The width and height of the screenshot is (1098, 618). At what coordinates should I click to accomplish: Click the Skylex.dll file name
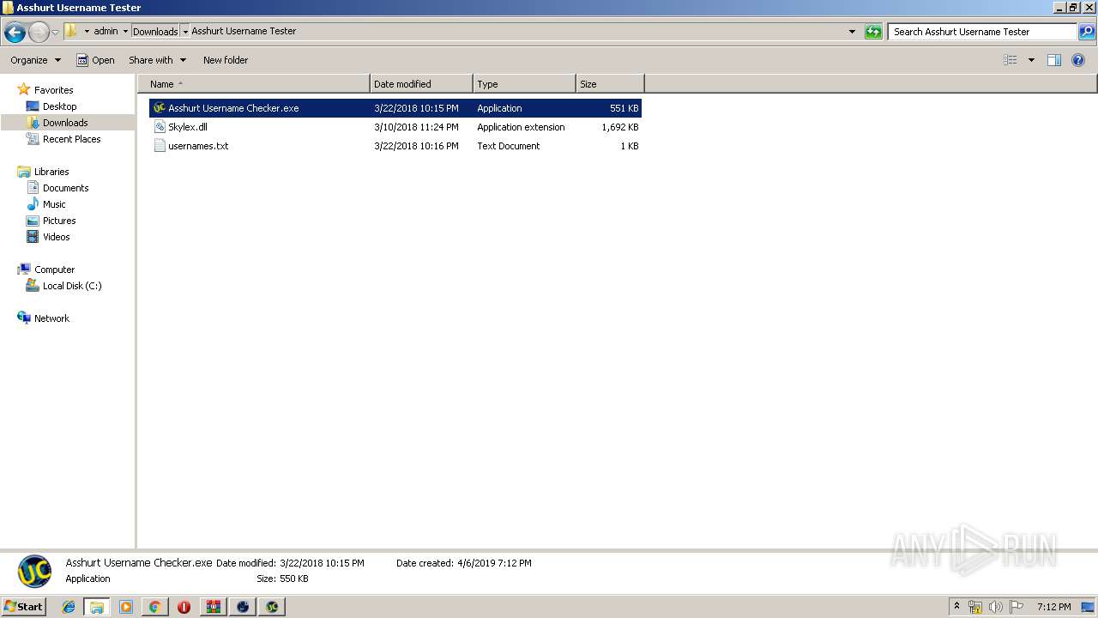(188, 127)
